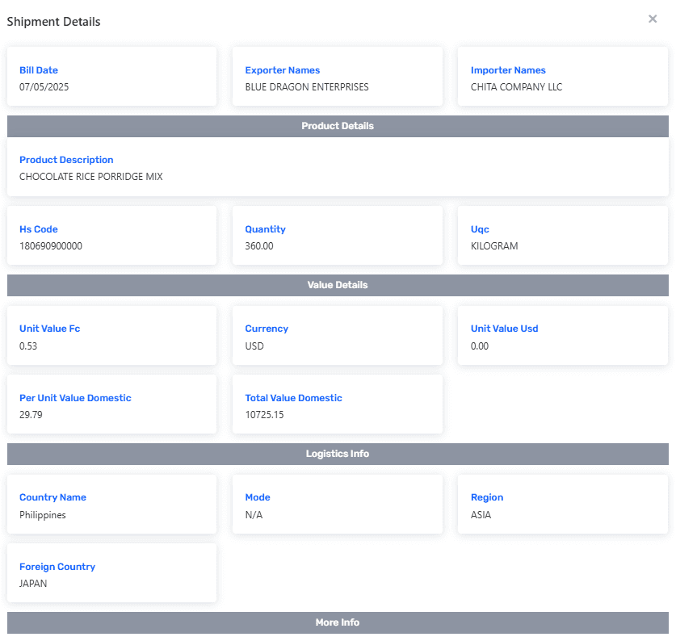The image size is (676, 641).
Task: Expand the Logistics Info section bar
Action: (338, 454)
